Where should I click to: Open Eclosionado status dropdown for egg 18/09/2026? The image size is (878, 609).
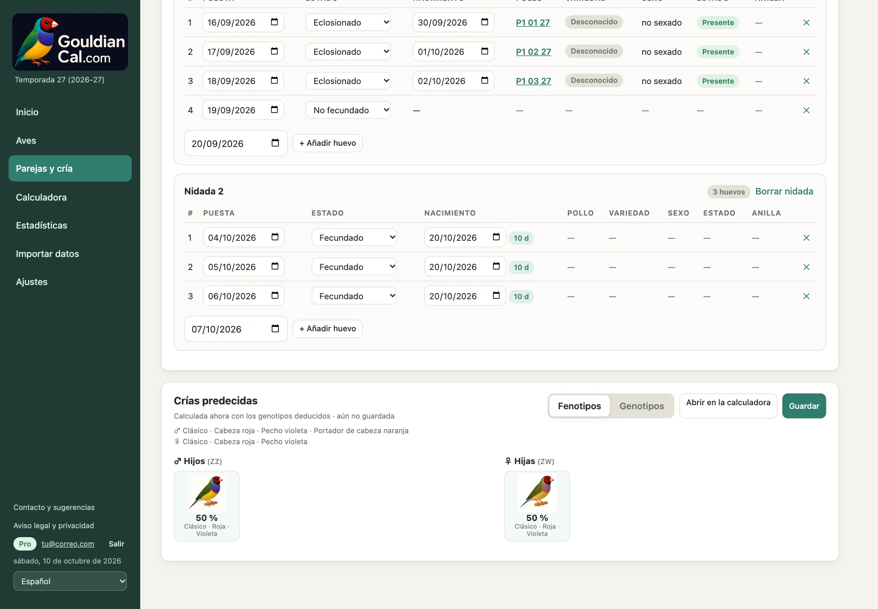tap(348, 81)
